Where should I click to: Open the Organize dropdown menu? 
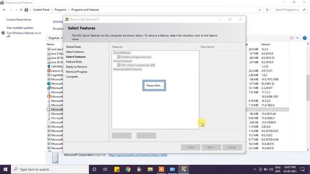[x=55, y=38]
